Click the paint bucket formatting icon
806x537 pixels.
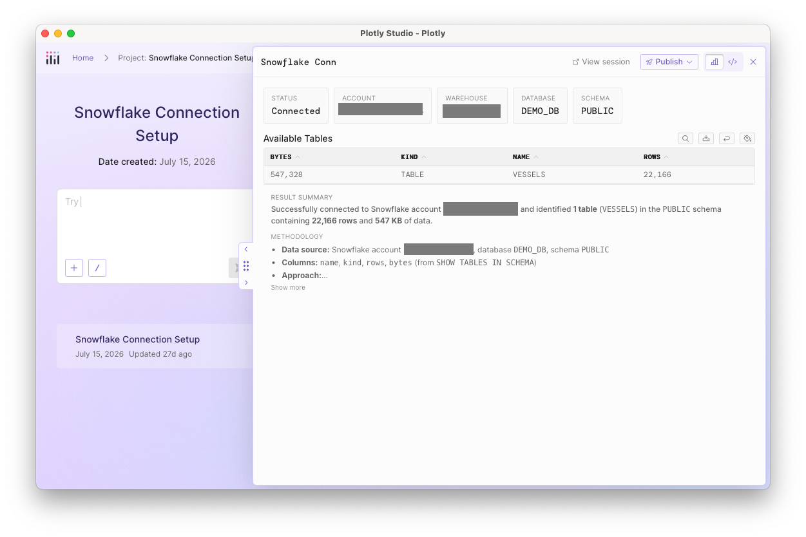[x=747, y=138]
